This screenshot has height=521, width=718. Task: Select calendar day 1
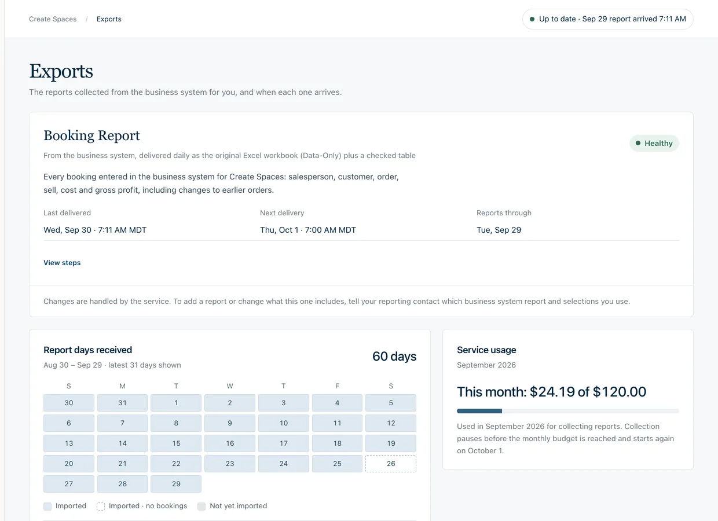(x=176, y=403)
